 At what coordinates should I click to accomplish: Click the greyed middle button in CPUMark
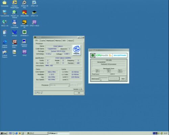pyautogui.click(x=114, y=79)
